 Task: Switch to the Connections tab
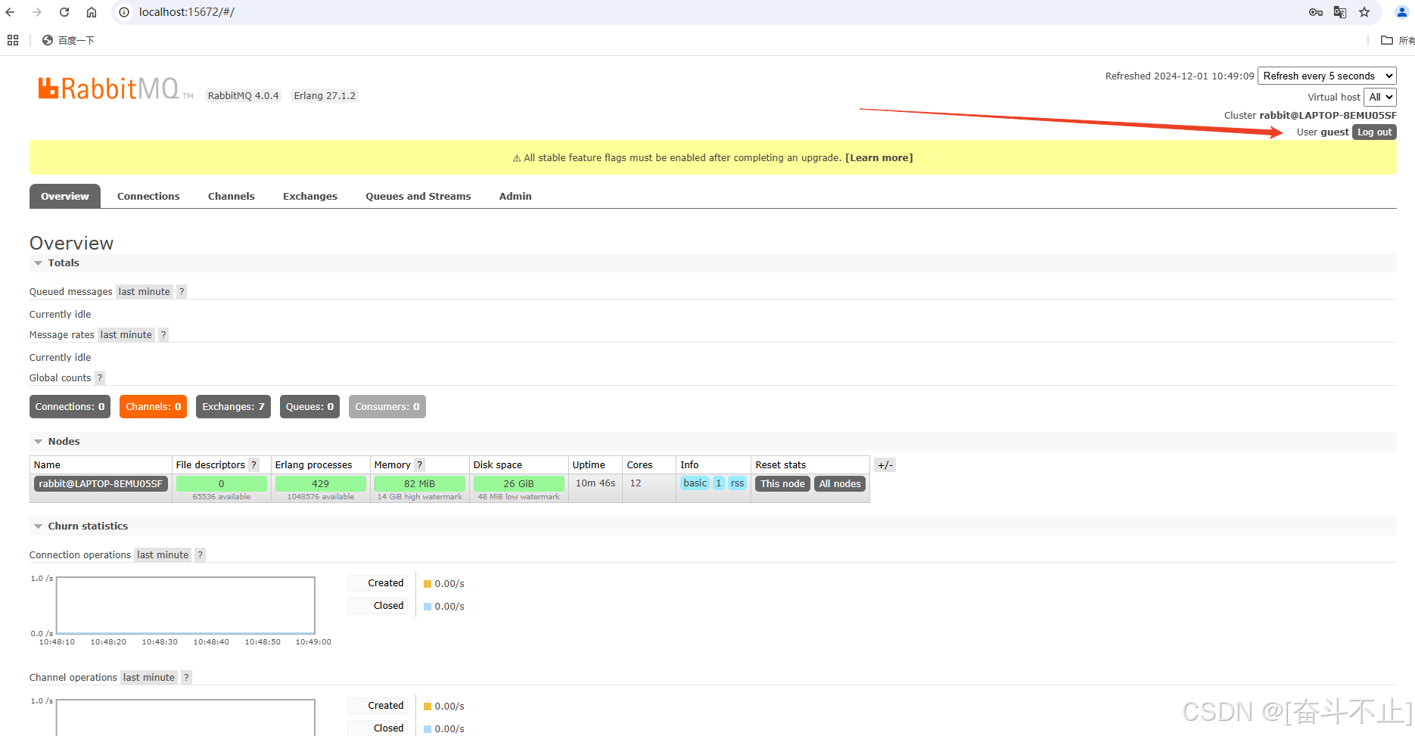coord(148,196)
